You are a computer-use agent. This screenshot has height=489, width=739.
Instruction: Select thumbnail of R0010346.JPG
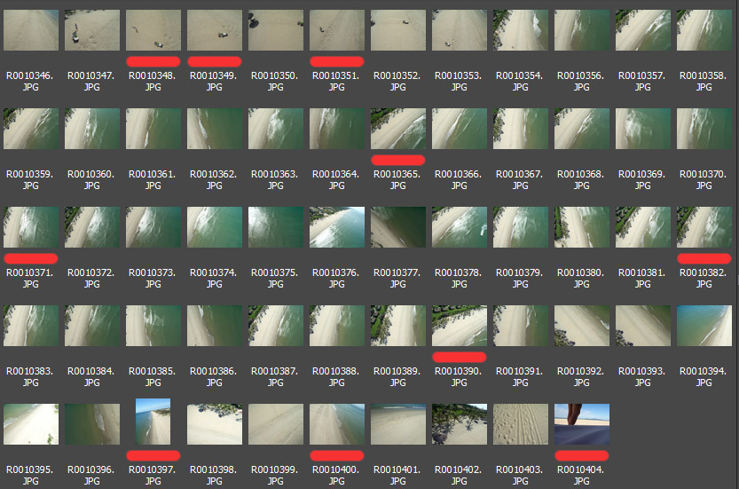tap(31, 30)
